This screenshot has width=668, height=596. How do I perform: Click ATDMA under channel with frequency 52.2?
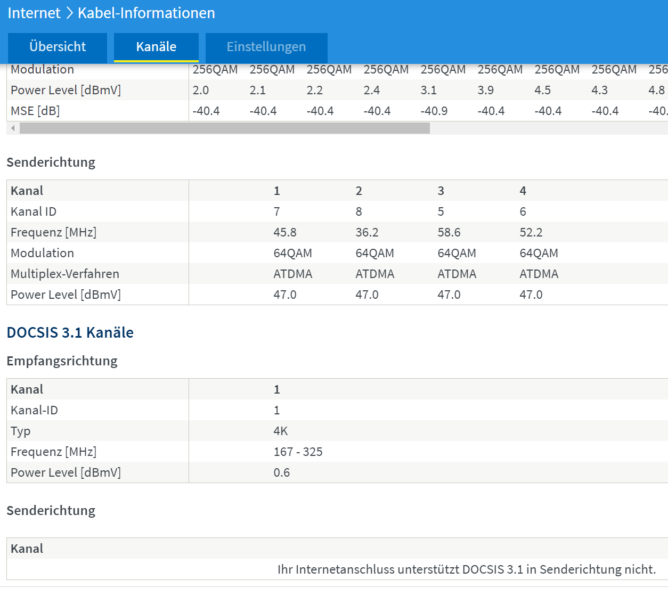539,274
